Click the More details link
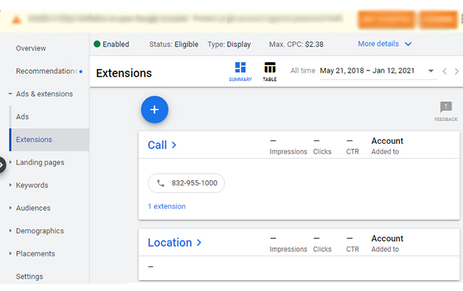Image resolution: width=463 pixels, height=291 pixels. tap(378, 44)
